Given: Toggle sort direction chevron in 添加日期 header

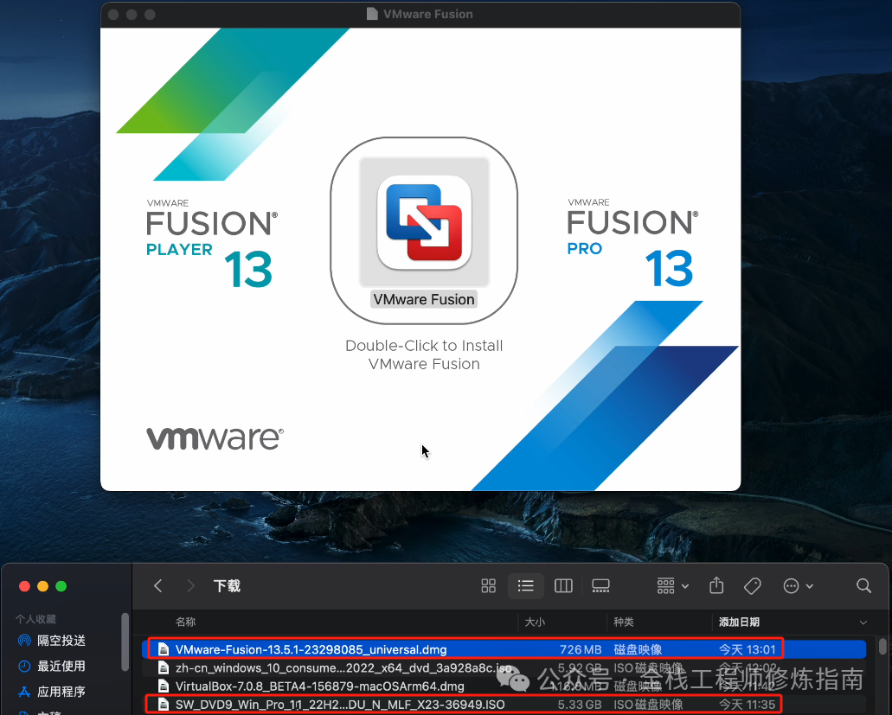Looking at the screenshot, I should pos(863,622).
